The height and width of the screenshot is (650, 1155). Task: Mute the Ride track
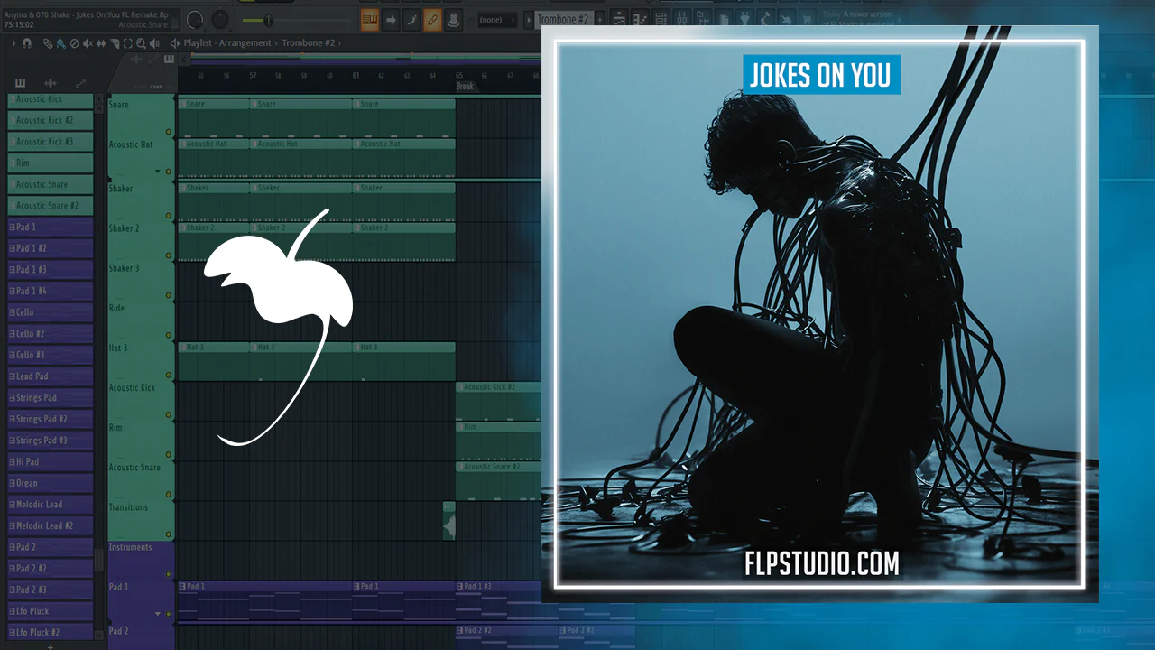pos(168,335)
